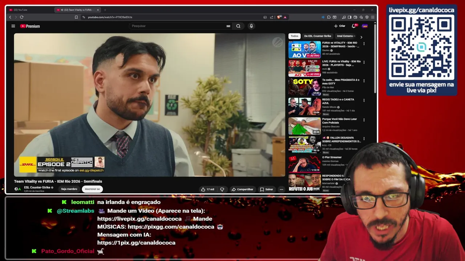Open options for 'LIVE: FURIA vs Vitality' video
Screen dimensions: 465x261
364,62
